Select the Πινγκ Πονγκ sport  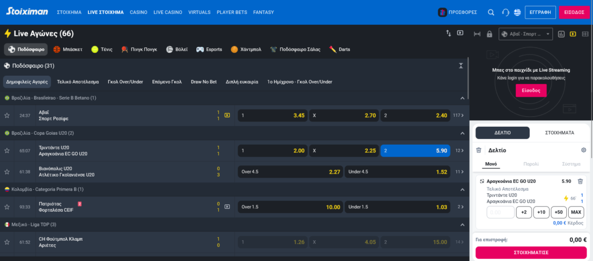coord(139,50)
